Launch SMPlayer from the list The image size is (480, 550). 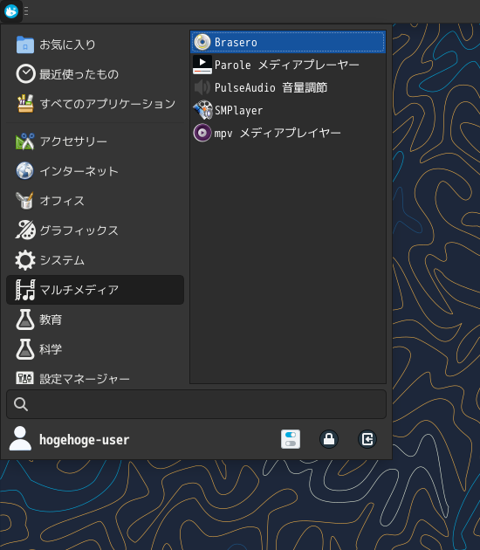pyautogui.click(x=288, y=111)
